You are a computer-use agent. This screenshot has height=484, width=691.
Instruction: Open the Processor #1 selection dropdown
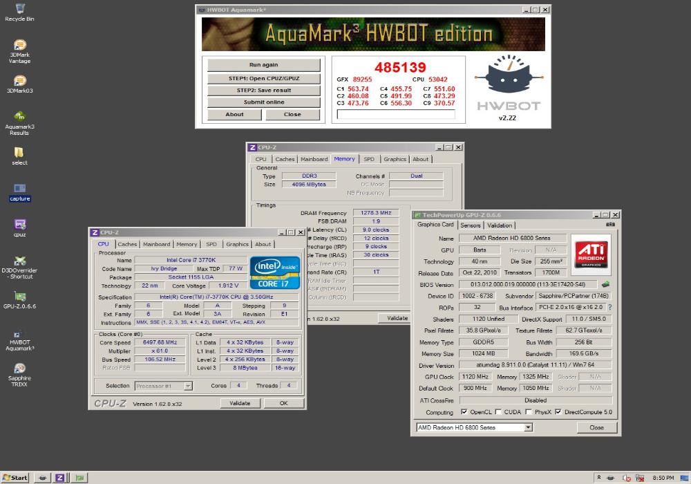click(x=163, y=386)
